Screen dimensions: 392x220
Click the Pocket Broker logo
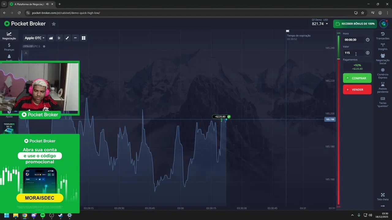[x=25, y=24]
